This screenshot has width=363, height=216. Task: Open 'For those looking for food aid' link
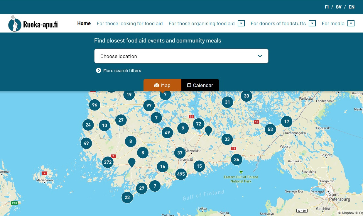pyautogui.click(x=130, y=23)
